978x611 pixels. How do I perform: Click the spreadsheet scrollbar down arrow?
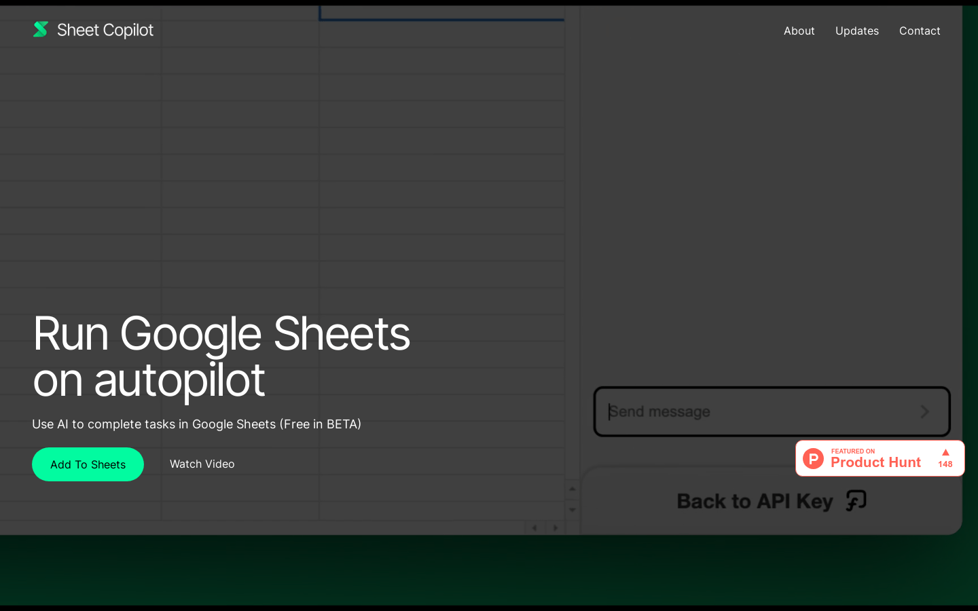pyautogui.click(x=572, y=510)
